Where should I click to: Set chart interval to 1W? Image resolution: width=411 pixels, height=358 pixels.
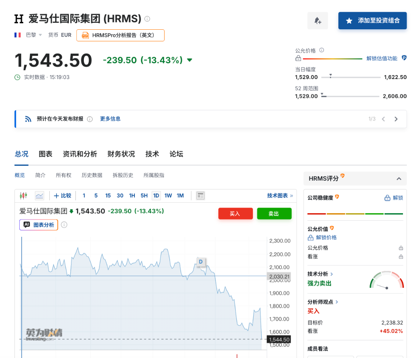(168, 196)
